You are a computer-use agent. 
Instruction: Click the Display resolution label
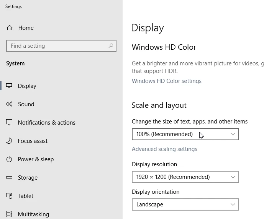(x=154, y=164)
